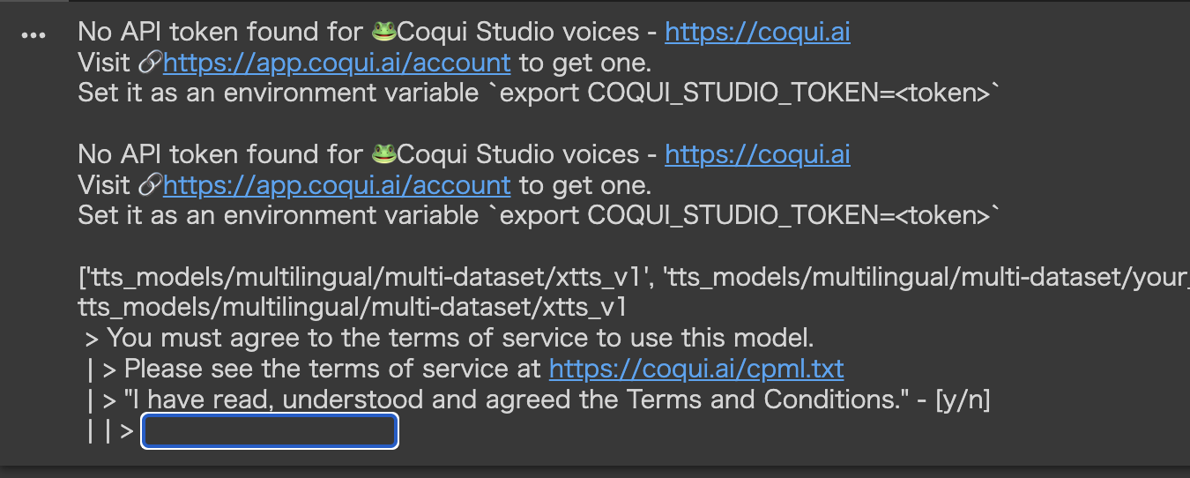This screenshot has height=478, width=1190.
Task: Click the first "No API token found" text
Action: (220, 33)
